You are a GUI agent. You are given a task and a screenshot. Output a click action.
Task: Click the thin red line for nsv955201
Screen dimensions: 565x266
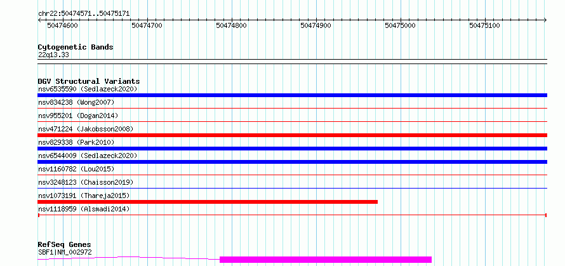tap(292, 121)
